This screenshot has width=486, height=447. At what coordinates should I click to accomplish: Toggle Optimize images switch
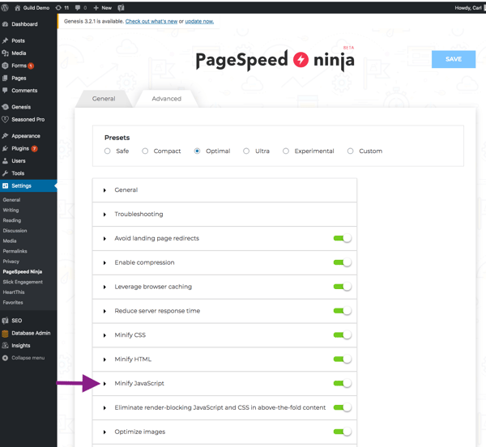(x=342, y=432)
